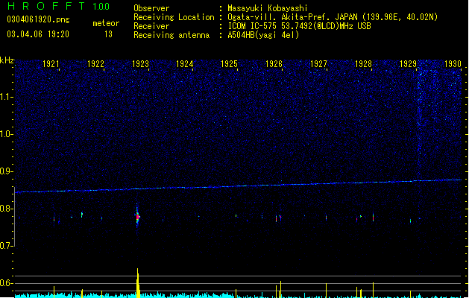Click the HROFFT 1.00 title text

pos(59,6)
